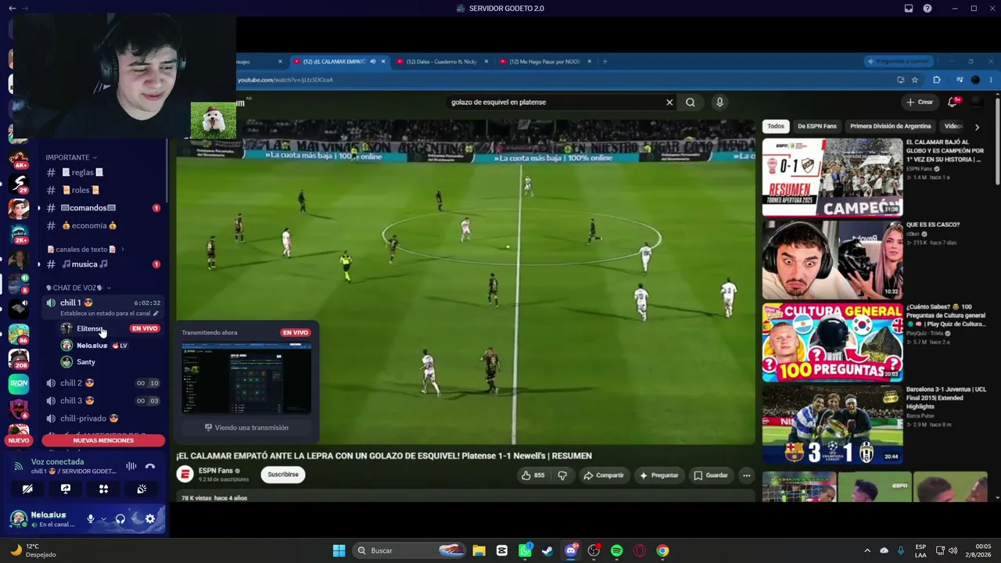
Task: Select the De ESPN Fans filter chip
Action: point(817,126)
